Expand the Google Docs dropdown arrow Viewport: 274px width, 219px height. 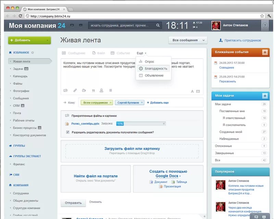[x=180, y=176]
